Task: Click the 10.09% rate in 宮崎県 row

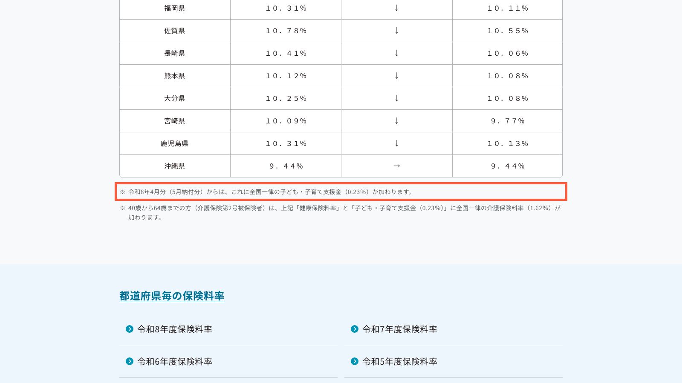Action: (286, 121)
